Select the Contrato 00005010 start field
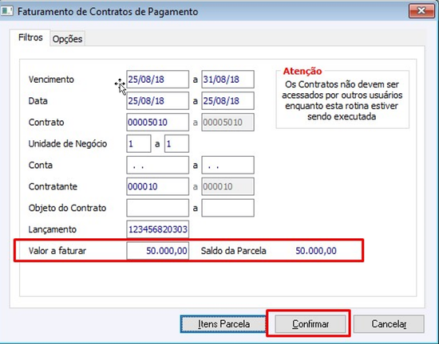Screen dimensions: 439x344 (x=157, y=123)
